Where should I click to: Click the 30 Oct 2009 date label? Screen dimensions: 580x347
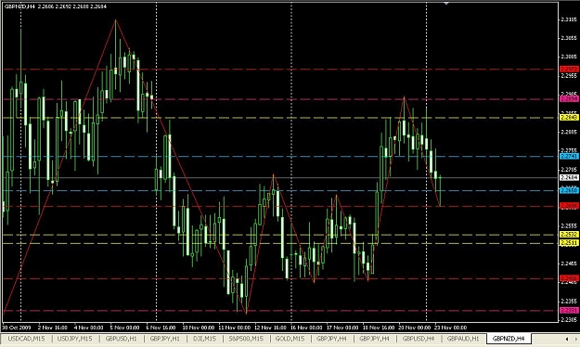click(x=17, y=328)
